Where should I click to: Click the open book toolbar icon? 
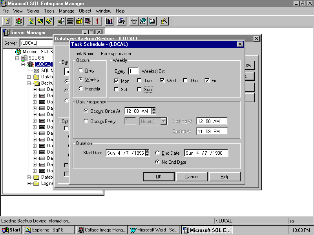[x=152, y=21]
